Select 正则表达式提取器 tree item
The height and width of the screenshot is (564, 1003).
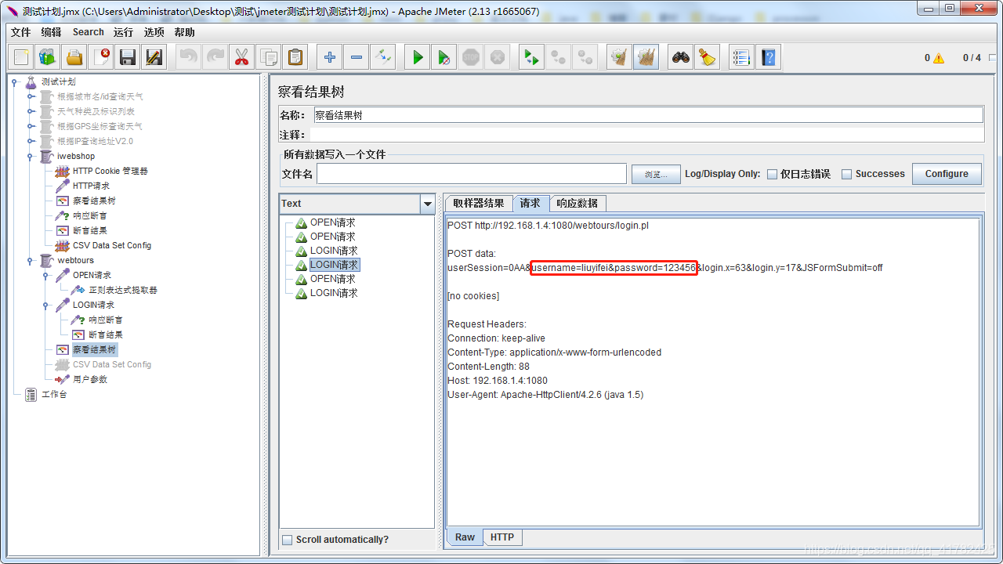tap(123, 290)
